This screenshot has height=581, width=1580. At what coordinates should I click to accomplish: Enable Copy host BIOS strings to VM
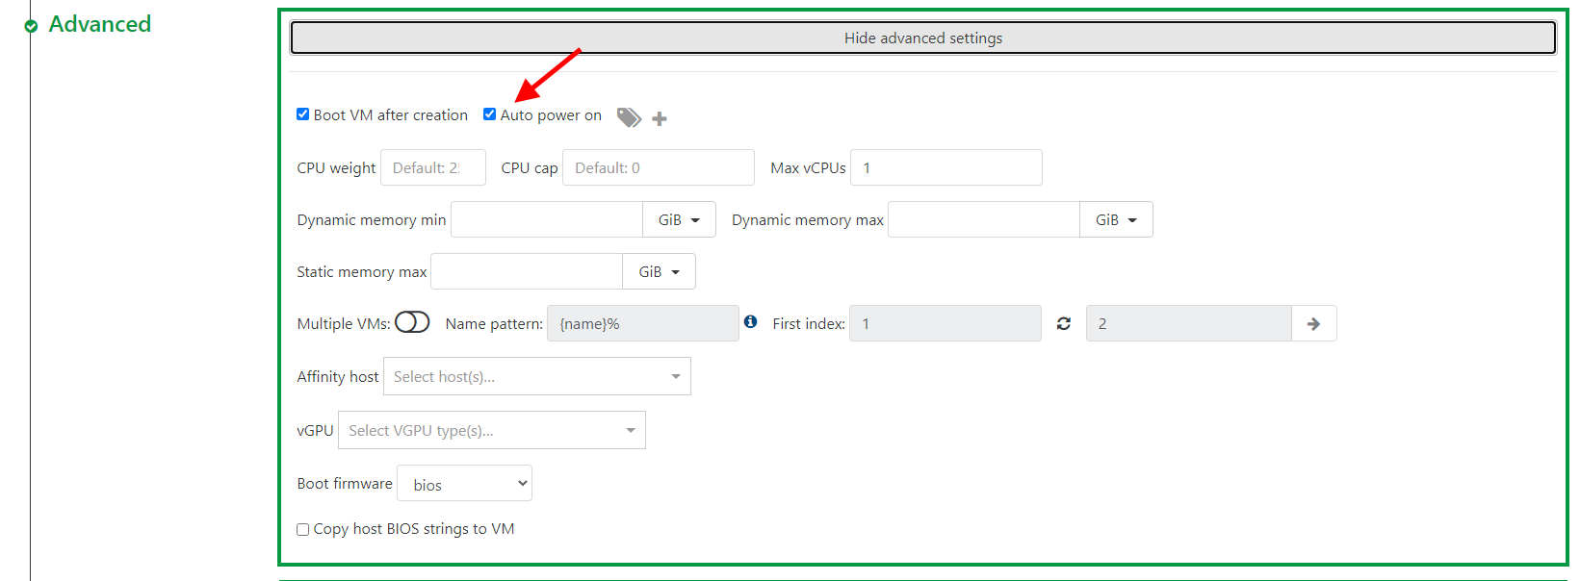tap(303, 529)
